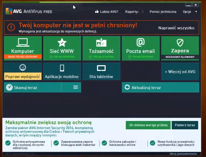Start scan with Skanuj teraz
This screenshot has width=206, height=157.
click(x=25, y=87)
